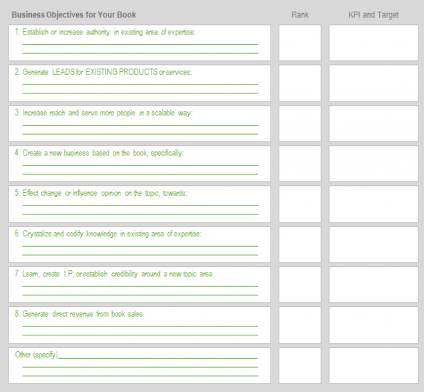Screen dimensions: 424x392
Task: Select the Rank box for Generate LEADS objective
Action: coord(300,83)
